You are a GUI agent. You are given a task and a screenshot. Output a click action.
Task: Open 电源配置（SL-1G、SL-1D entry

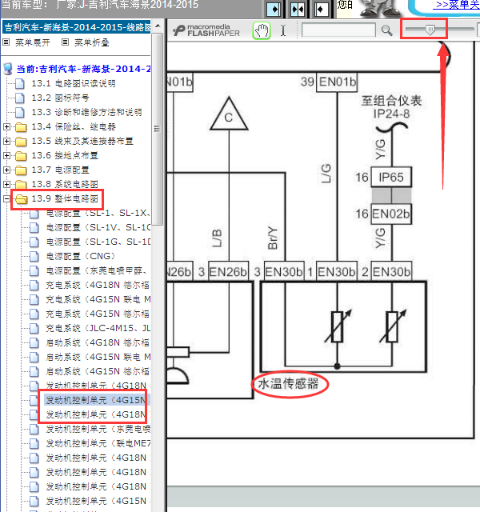click(98, 242)
